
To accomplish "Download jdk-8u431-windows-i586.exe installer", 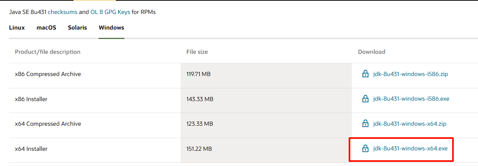I will click(x=411, y=99).
